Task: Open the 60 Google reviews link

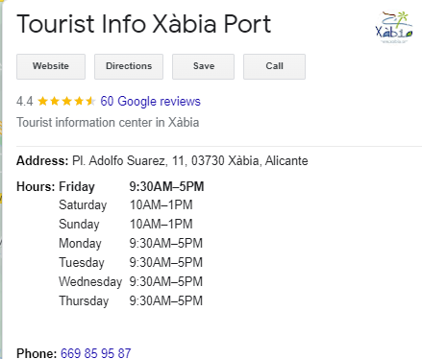Action: pos(150,101)
